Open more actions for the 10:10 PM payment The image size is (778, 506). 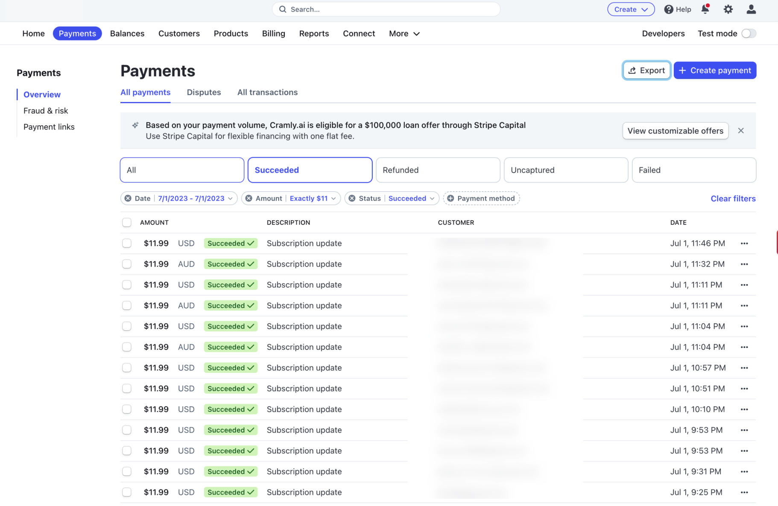tap(744, 409)
